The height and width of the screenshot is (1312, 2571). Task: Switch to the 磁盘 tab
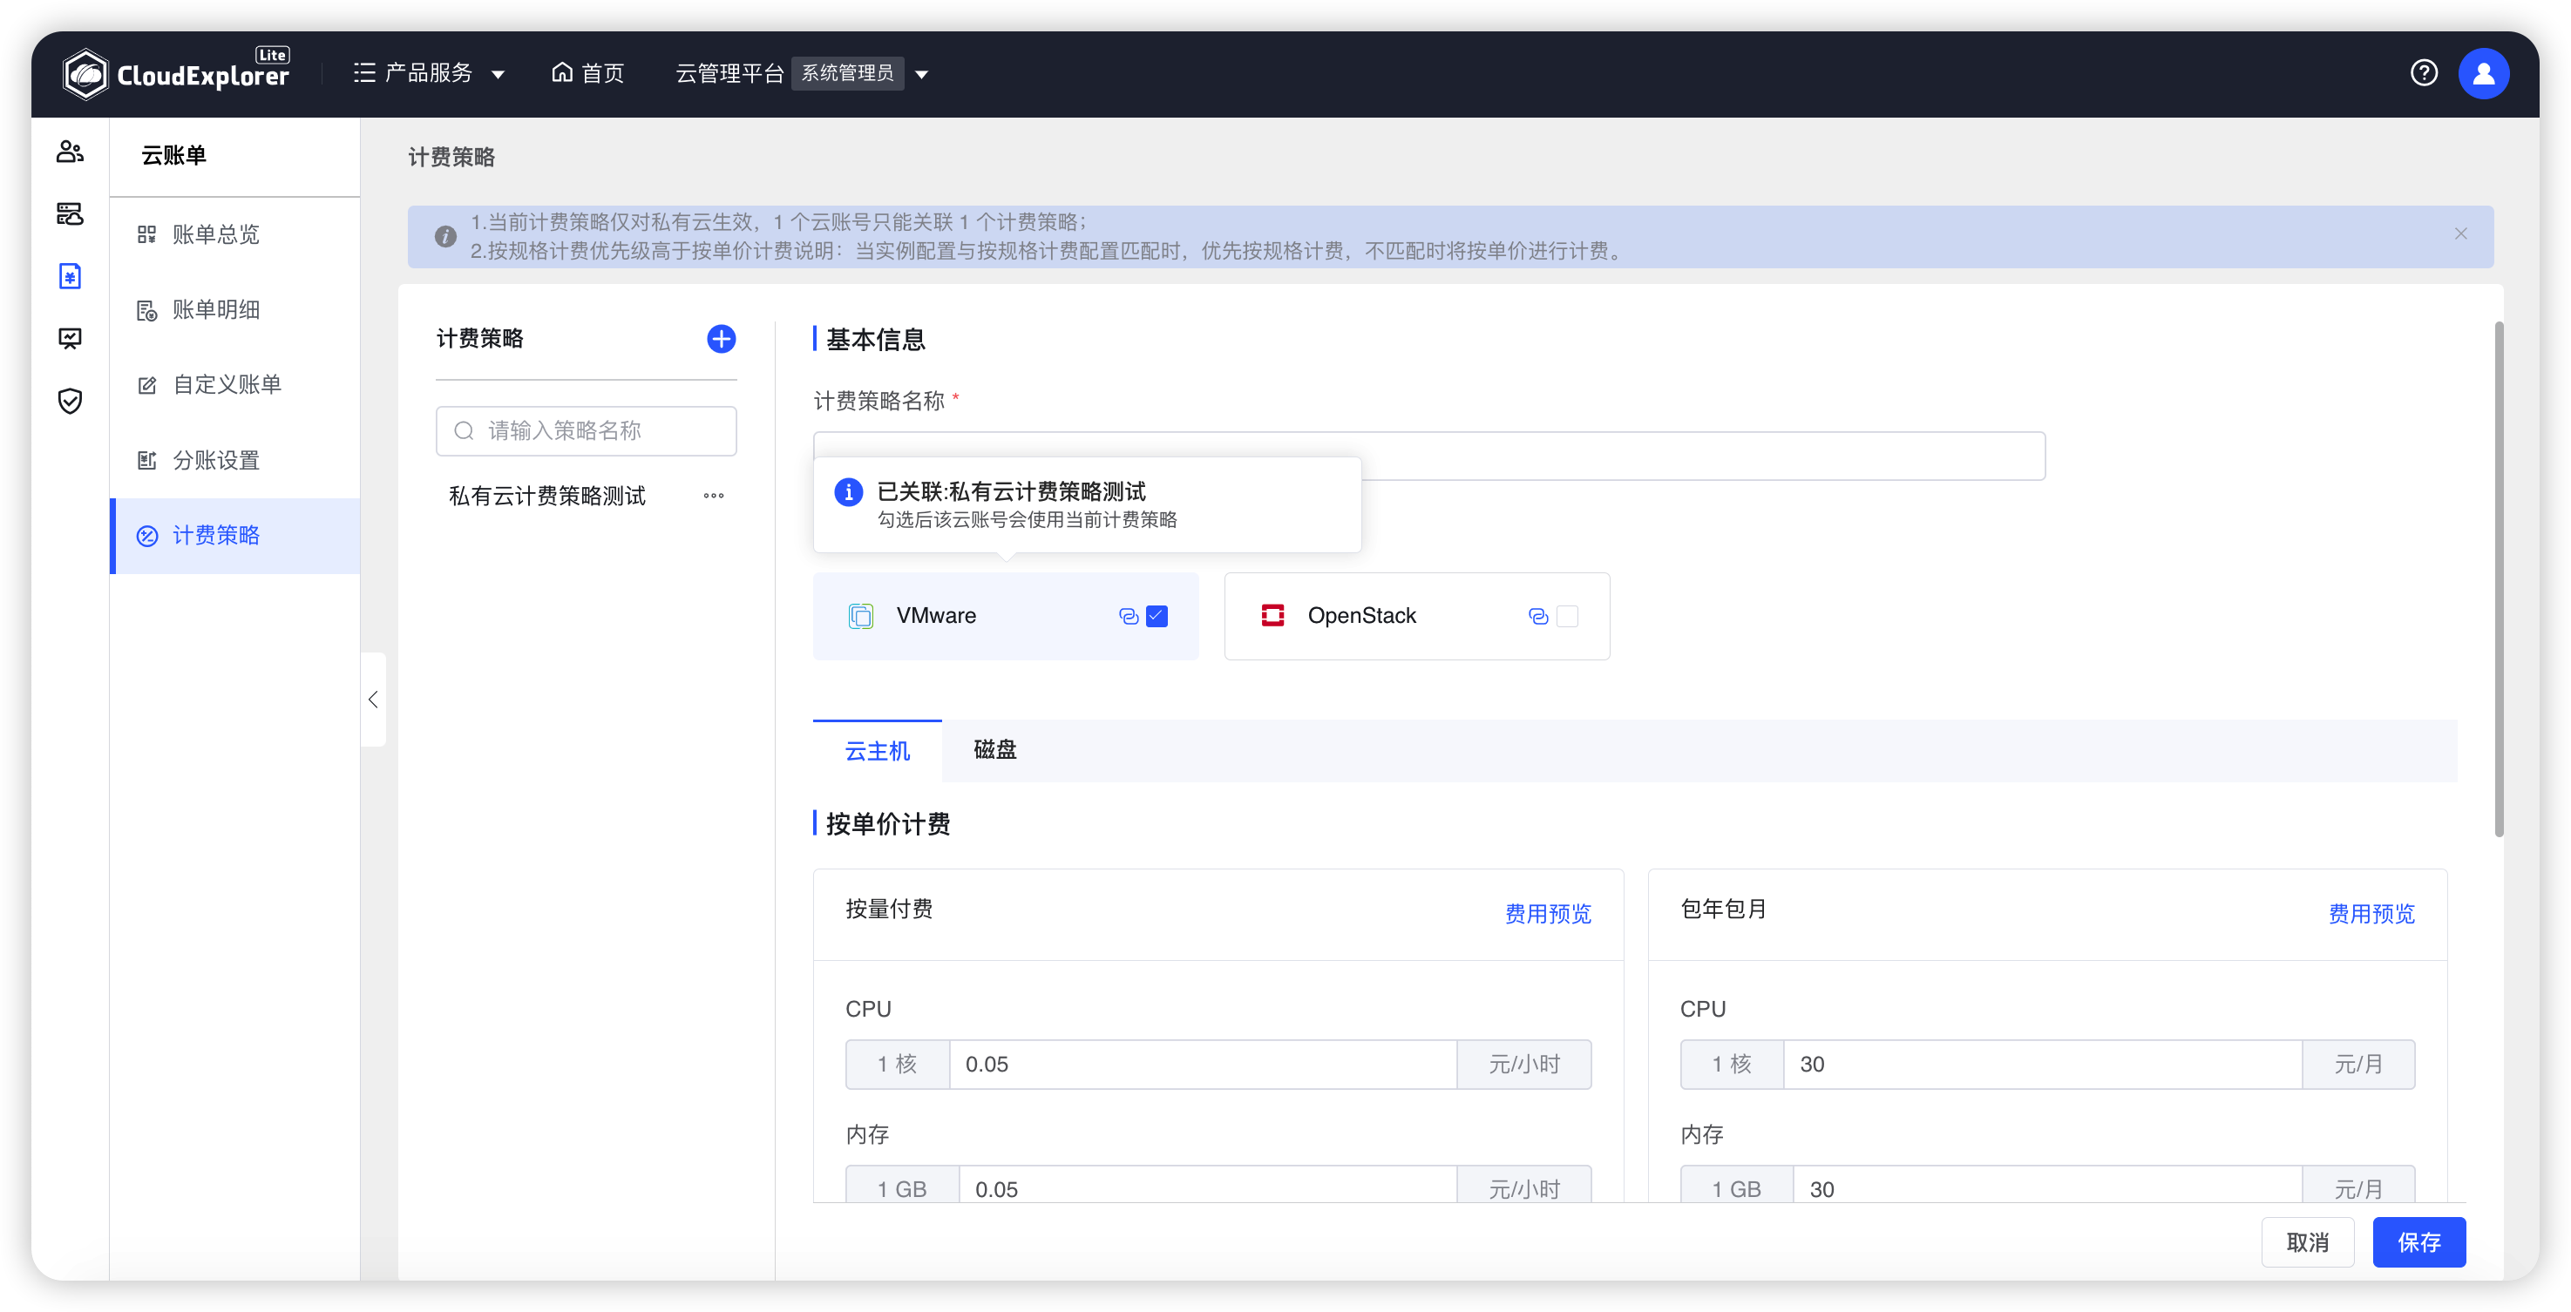pos(994,750)
